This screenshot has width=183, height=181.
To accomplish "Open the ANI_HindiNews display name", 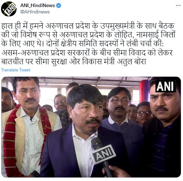I will coord(38,6).
